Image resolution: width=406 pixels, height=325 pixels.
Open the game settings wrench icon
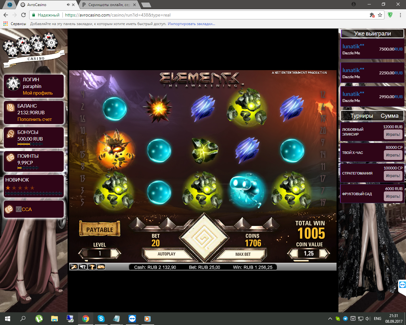[74, 267]
